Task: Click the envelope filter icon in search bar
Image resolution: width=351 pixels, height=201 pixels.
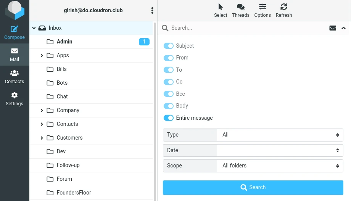Action: click(x=333, y=28)
